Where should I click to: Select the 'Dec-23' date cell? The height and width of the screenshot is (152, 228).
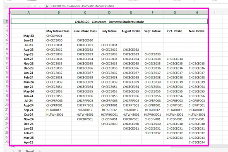29,68
